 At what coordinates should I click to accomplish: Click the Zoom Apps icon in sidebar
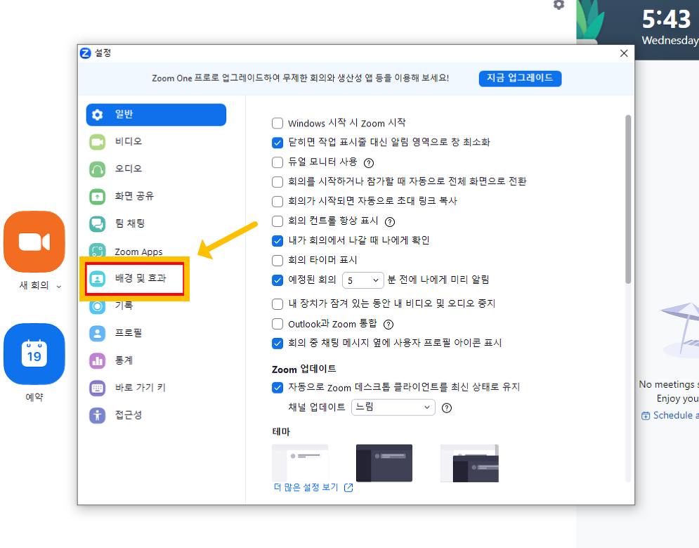pos(97,251)
